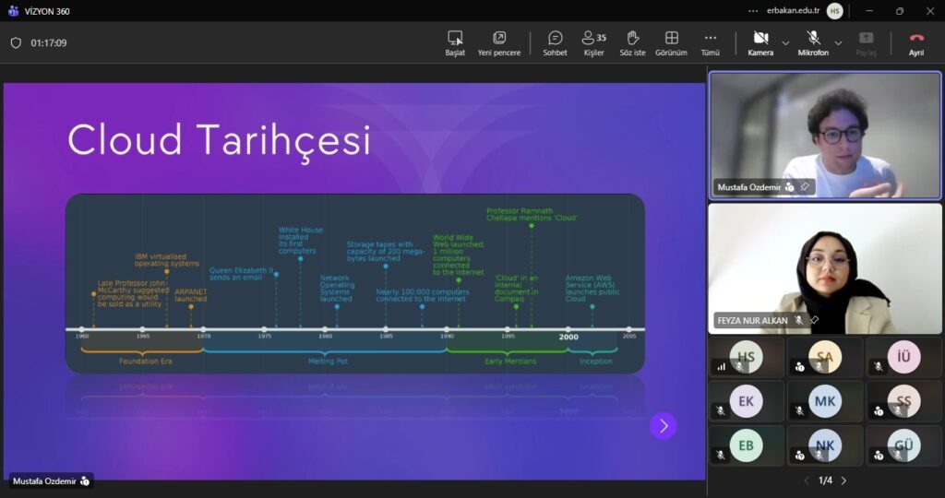Go to next page of participants

pyautogui.click(x=843, y=480)
